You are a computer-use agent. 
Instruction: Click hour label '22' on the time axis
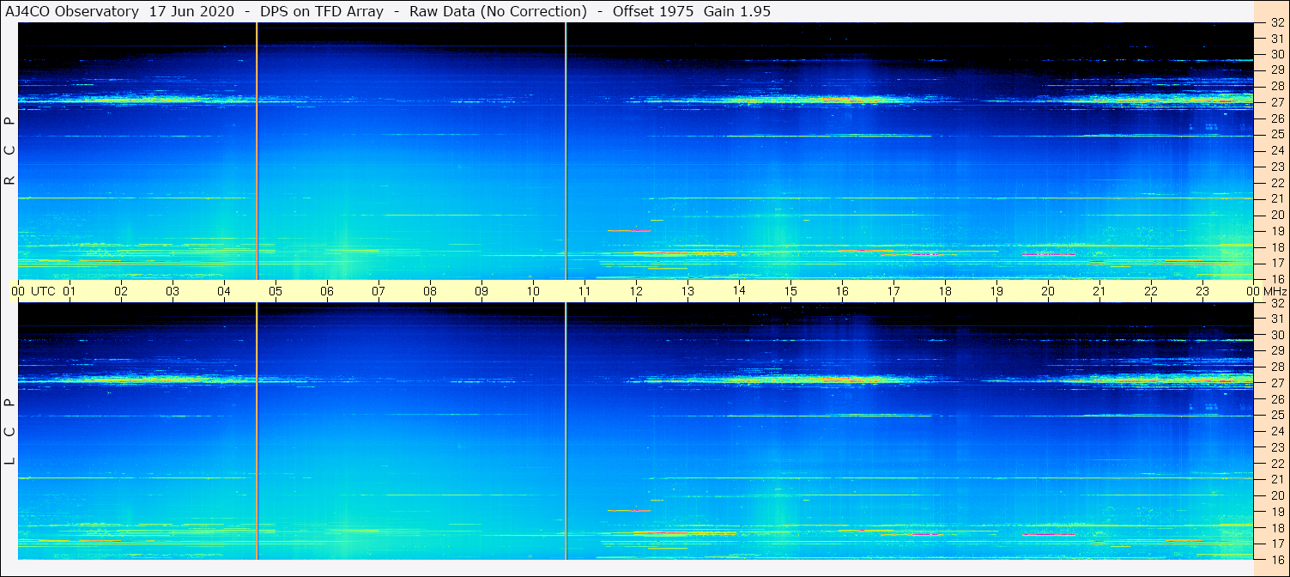click(1151, 291)
